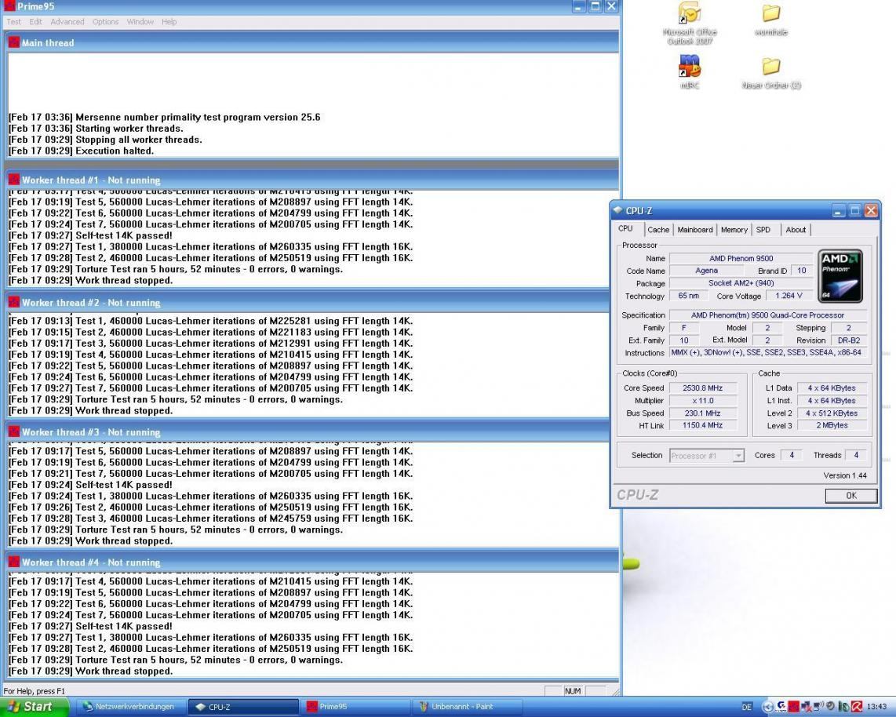This screenshot has height=717, width=896.
Task: Click the CPU-Z title bar icon
Action: pyautogui.click(x=617, y=210)
